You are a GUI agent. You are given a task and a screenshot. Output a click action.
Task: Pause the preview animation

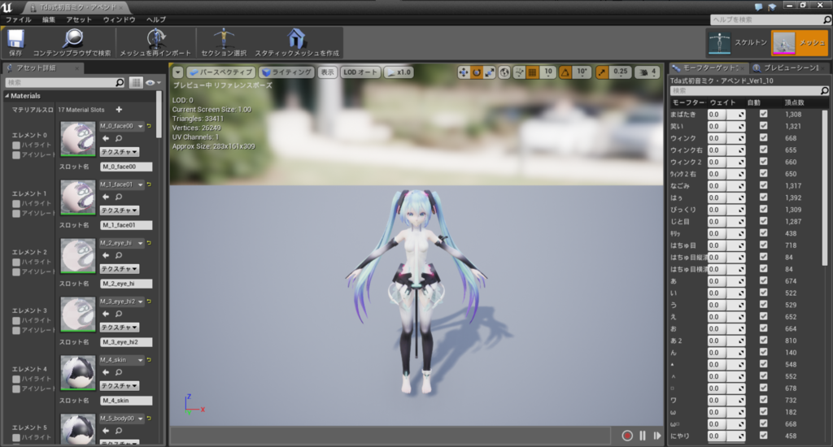(643, 436)
